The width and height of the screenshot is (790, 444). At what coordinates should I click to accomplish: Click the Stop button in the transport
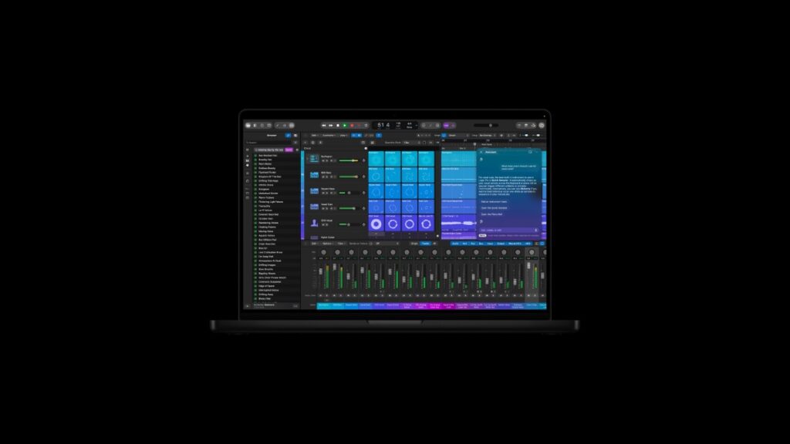tap(338, 126)
